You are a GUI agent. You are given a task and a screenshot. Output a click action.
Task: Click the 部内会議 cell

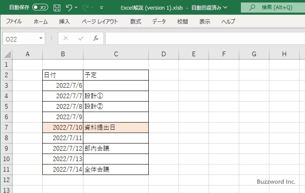[x=116, y=149]
